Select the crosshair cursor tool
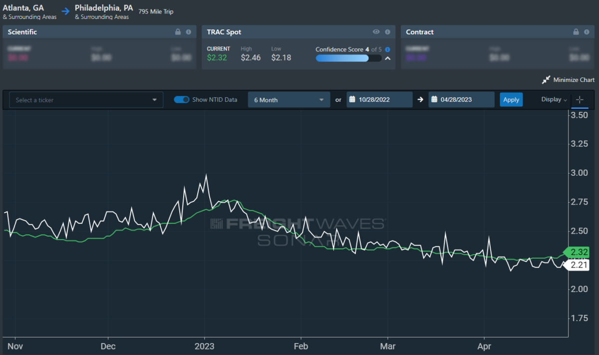Image resolution: width=599 pixels, height=355 pixels. pos(580,100)
